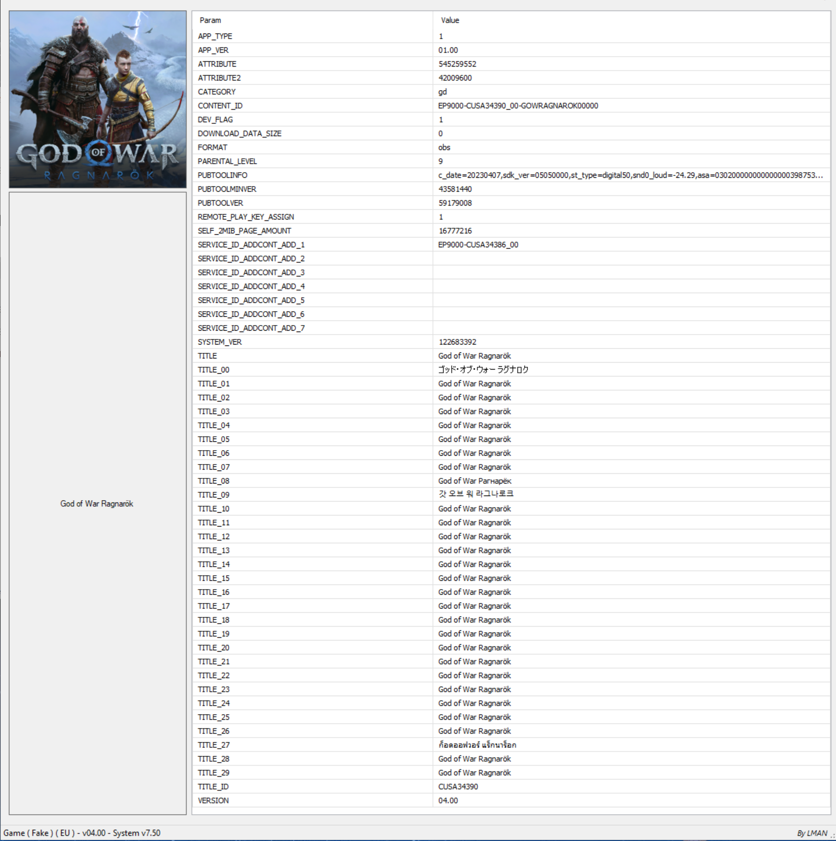Select the SYSTEM_VER row
The image size is (836, 841).
pos(324,342)
